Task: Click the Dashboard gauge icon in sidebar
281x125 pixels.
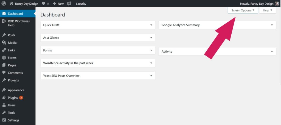Action: [x=4, y=14]
